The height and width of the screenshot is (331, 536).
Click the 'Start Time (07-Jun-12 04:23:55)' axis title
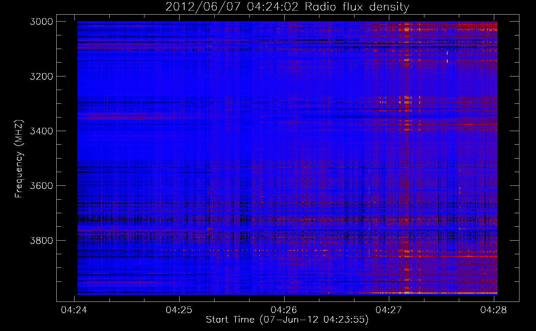[287, 320]
